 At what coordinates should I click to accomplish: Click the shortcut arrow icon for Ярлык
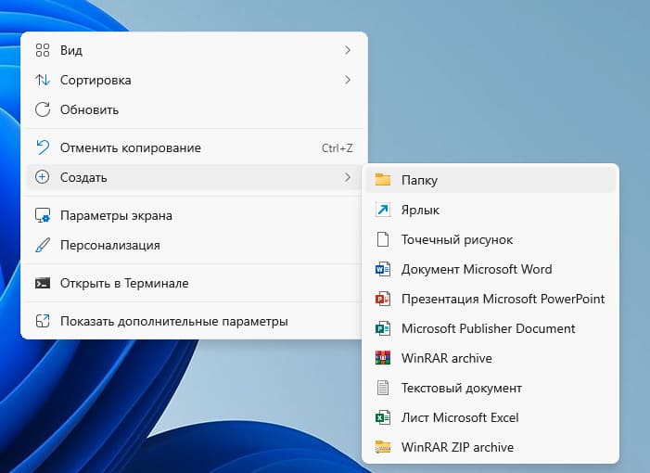[383, 210]
